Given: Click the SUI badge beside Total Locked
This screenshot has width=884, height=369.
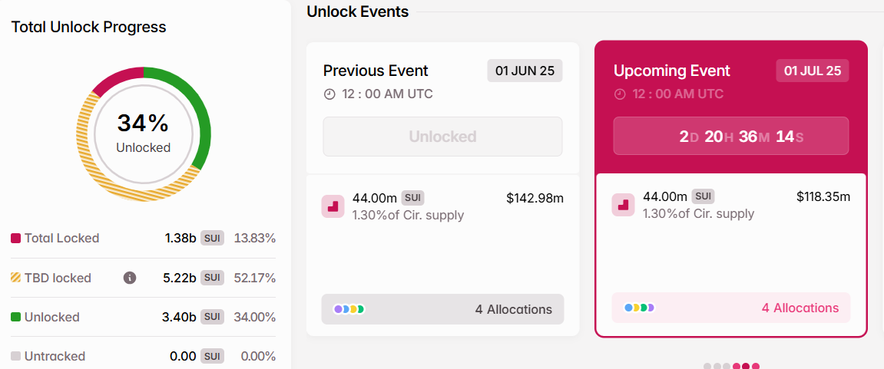Looking at the screenshot, I should coord(212,239).
